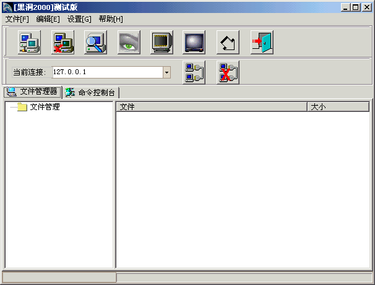The width and height of the screenshot is (375, 285).
Task: Click the green eye monitoring icon
Action: [129, 42]
